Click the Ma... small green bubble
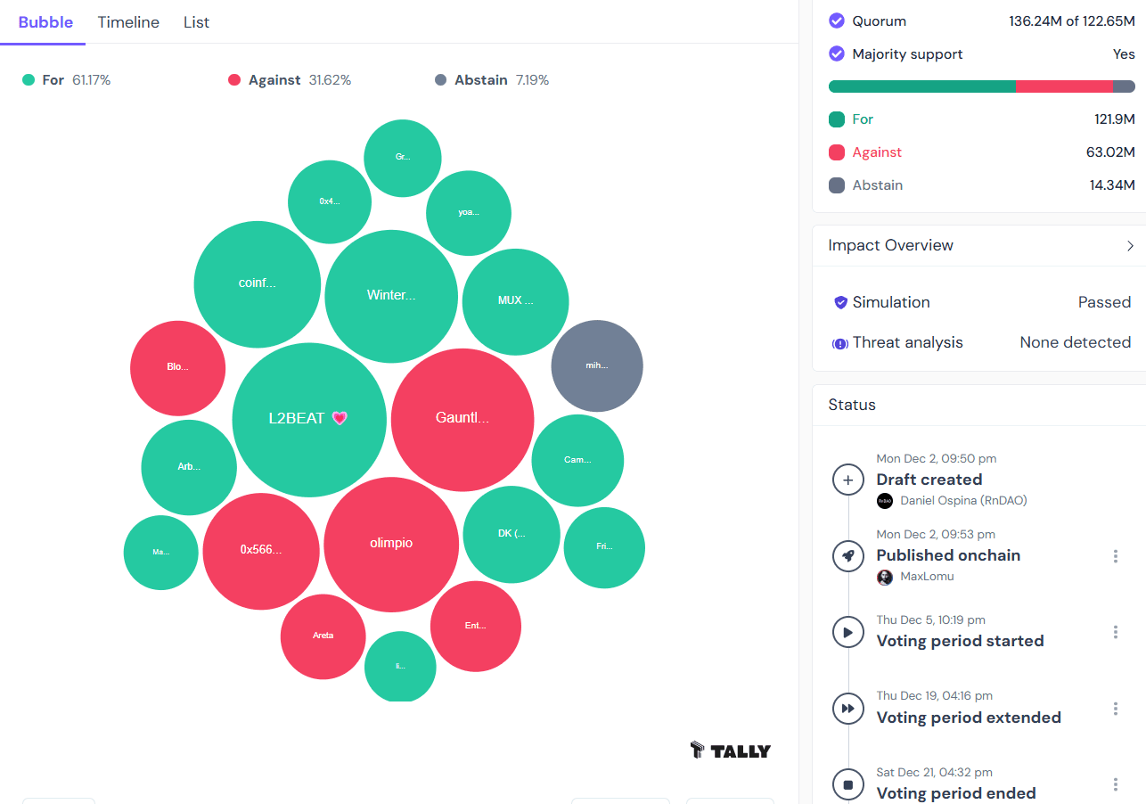The width and height of the screenshot is (1146, 804). pos(160,553)
